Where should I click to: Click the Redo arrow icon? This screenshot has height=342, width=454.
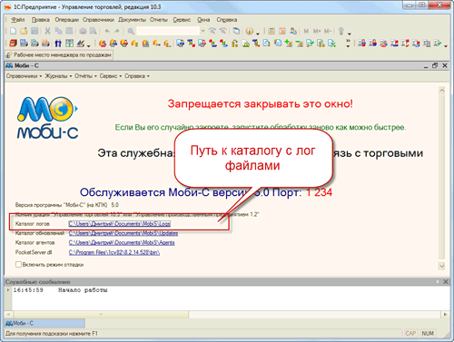[117, 31]
